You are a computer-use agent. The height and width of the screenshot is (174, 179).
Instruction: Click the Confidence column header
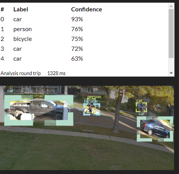pyautogui.click(x=86, y=9)
